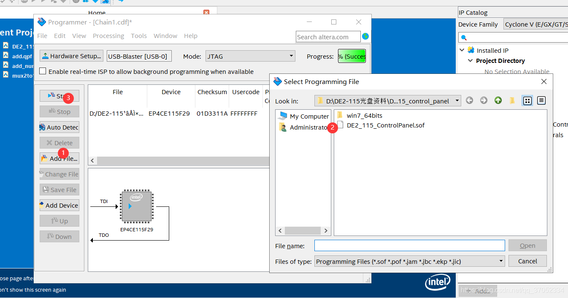568x298 pixels.
Task: Click USB-Blaster [USB-0] hardware field
Action: pyautogui.click(x=138, y=56)
